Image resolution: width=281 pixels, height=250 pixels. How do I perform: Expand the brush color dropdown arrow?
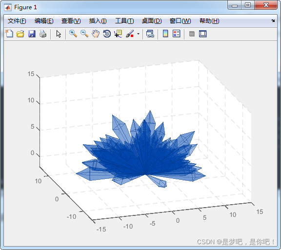(x=138, y=34)
